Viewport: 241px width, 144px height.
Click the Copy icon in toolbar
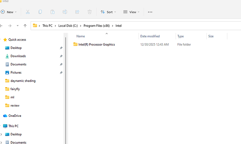click(x=40, y=12)
